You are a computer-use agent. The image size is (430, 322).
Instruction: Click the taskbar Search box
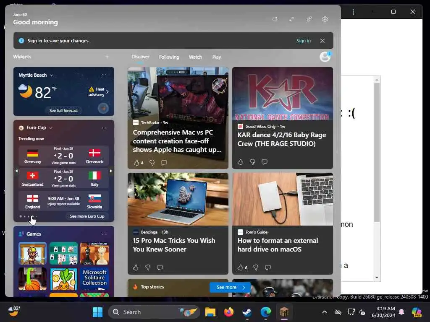pyautogui.click(x=154, y=312)
